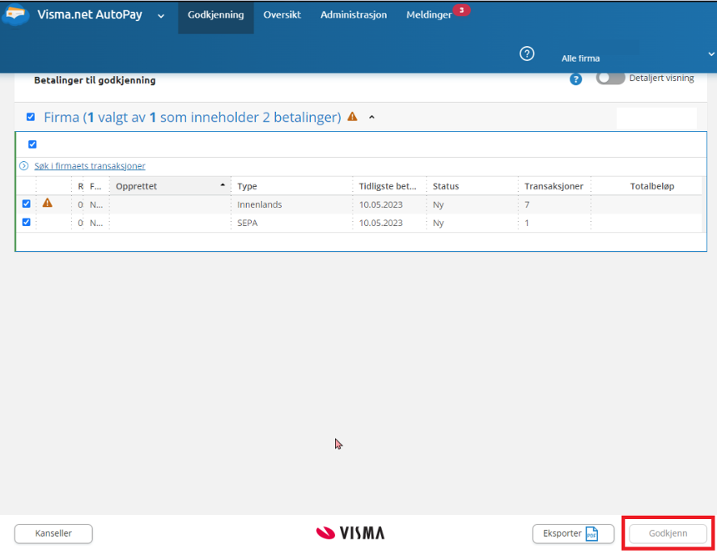Click the Visma logo in footer
Viewport: 717px width, 554px height.
(350, 532)
